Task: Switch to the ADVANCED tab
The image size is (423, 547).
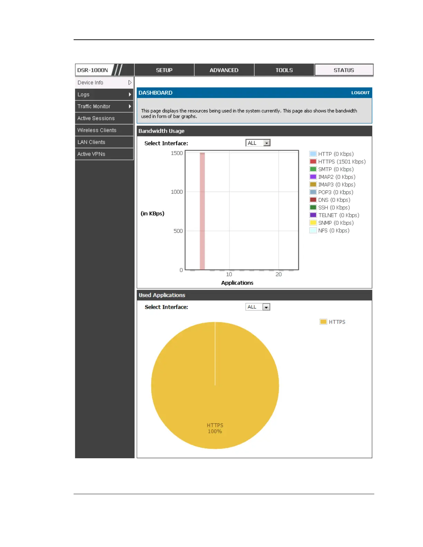Action: pos(224,70)
